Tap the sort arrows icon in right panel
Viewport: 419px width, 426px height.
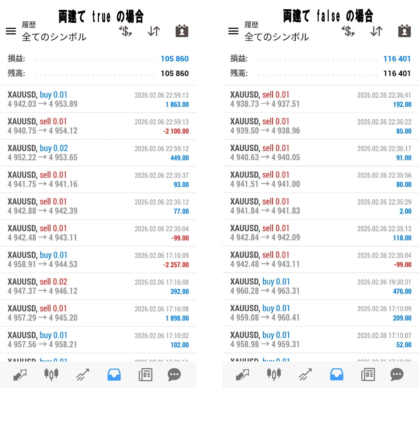tap(376, 31)
